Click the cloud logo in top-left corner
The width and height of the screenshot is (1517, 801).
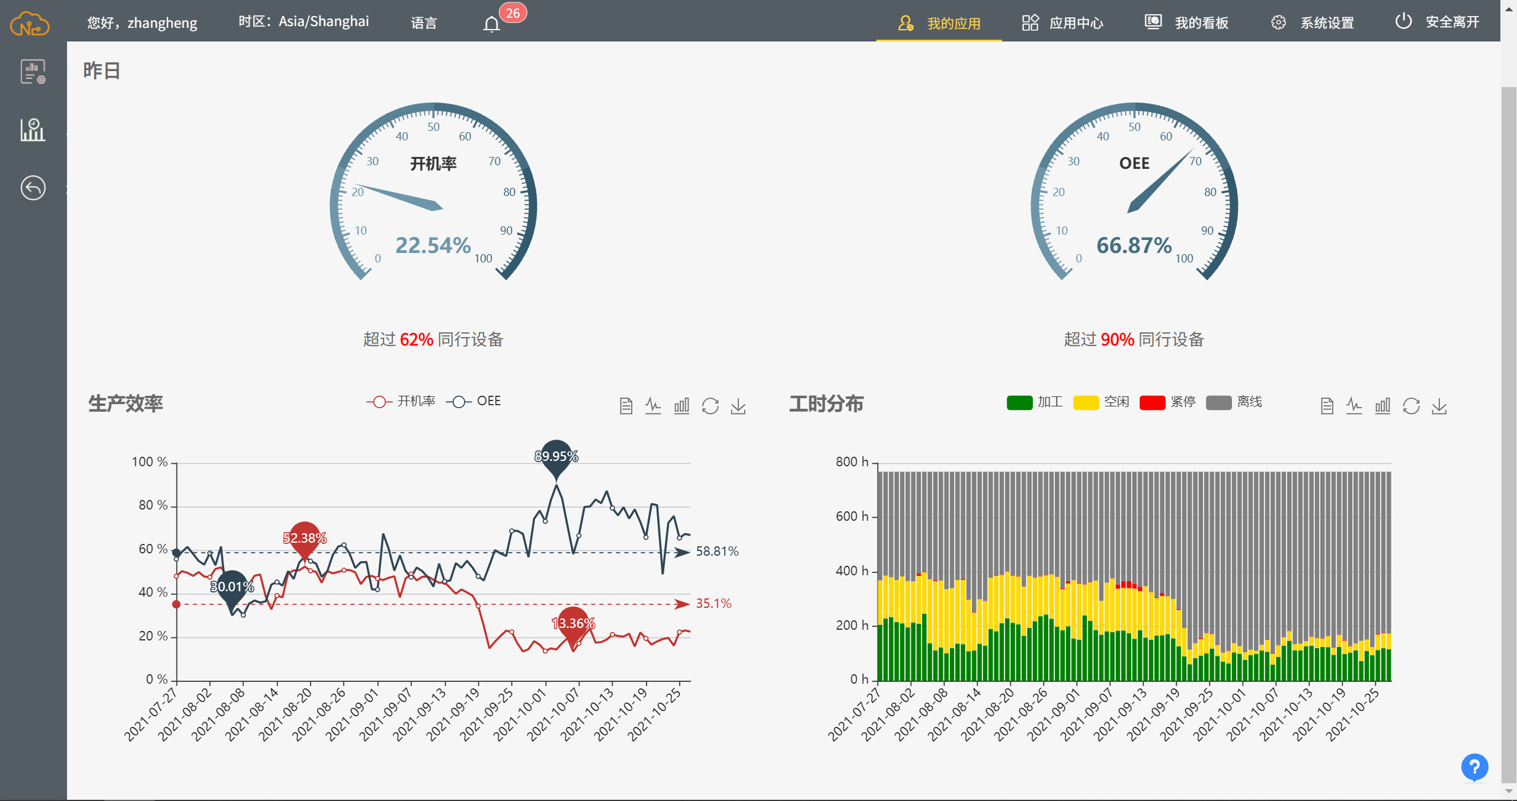[30, 24]
